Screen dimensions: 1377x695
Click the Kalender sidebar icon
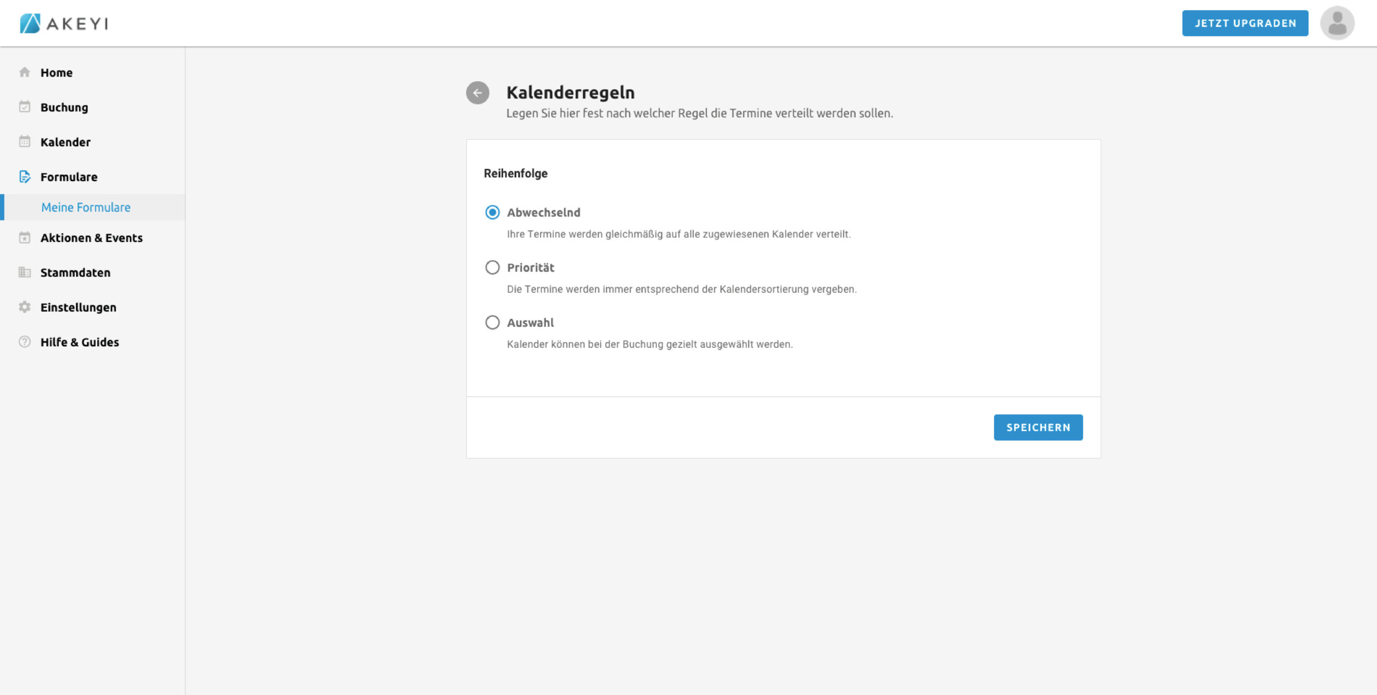pos(25,141)
